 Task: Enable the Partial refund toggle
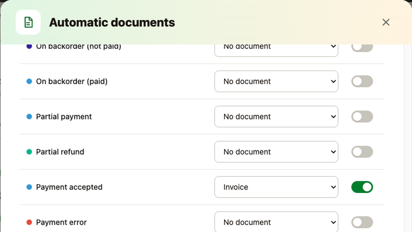(x=362, y=152)
